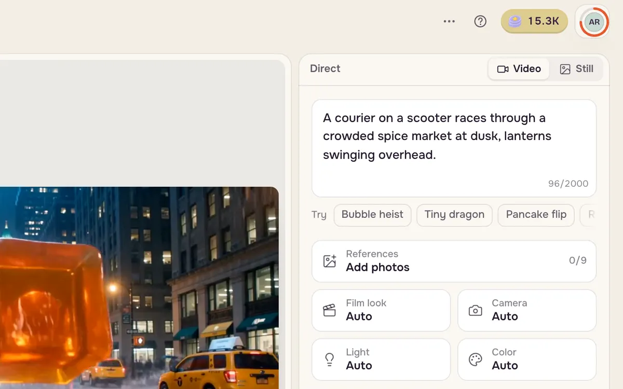Use the Tiny dragon suggestion

(454, 215)
